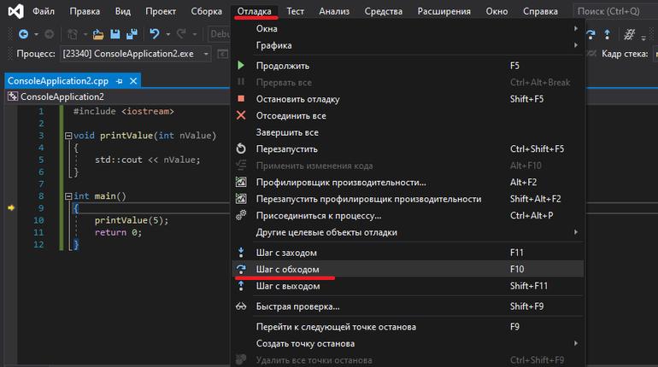Screen dimensions: 658x367
Task: Click the Navigate Backward arrow icon
Action: coord(24,34)
